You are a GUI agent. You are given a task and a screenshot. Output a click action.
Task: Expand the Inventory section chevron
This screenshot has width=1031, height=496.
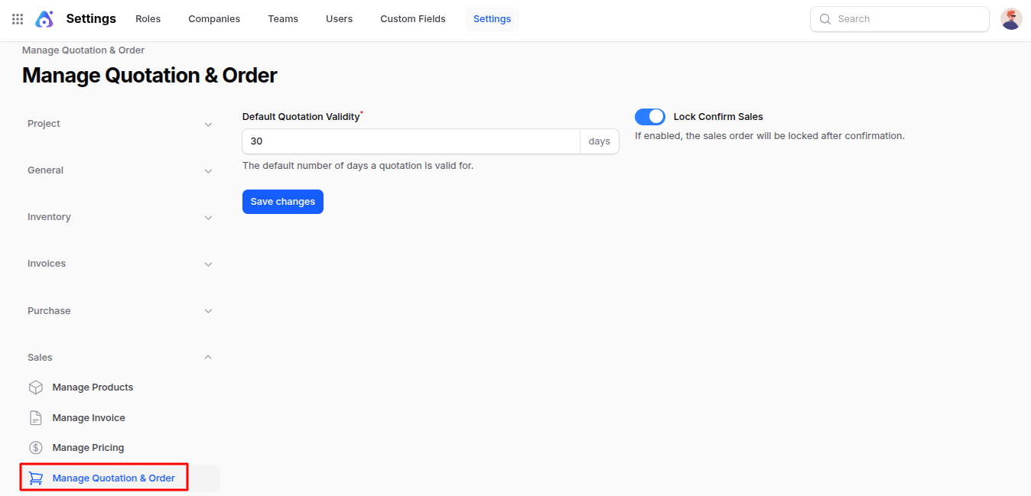208,217
